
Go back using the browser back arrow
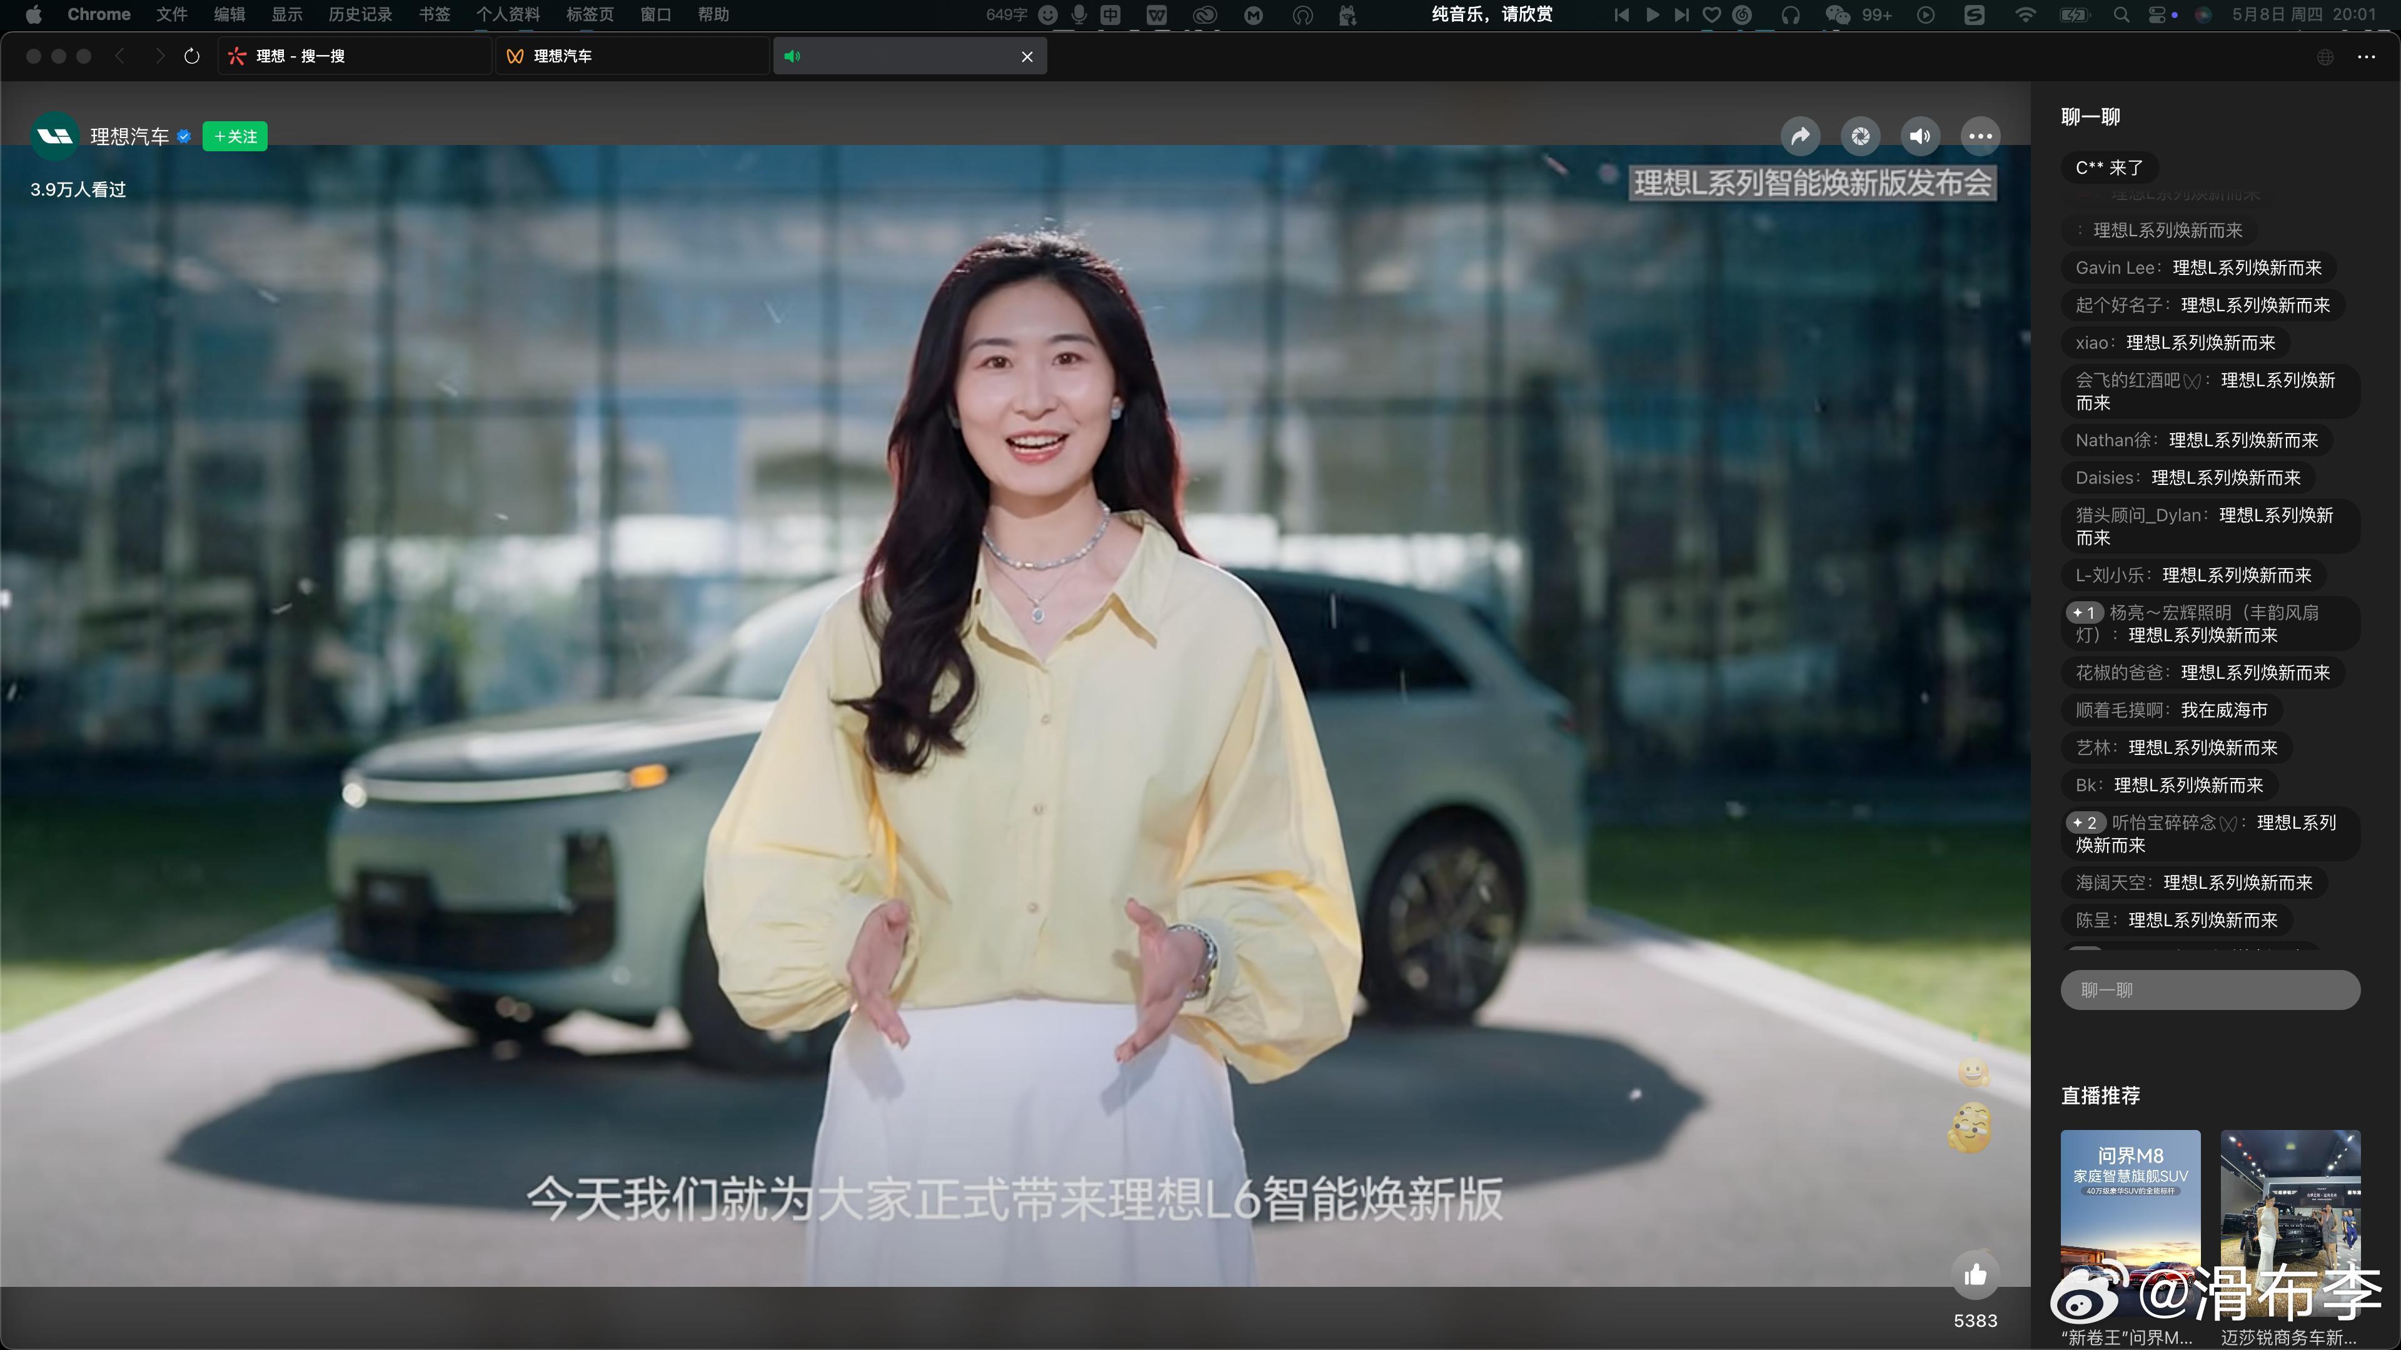click(120, 57)
